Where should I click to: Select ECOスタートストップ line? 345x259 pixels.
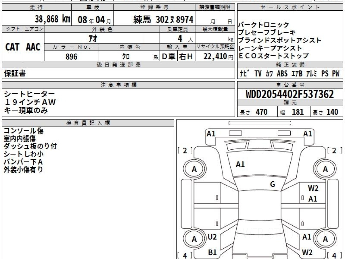(273, 56)
